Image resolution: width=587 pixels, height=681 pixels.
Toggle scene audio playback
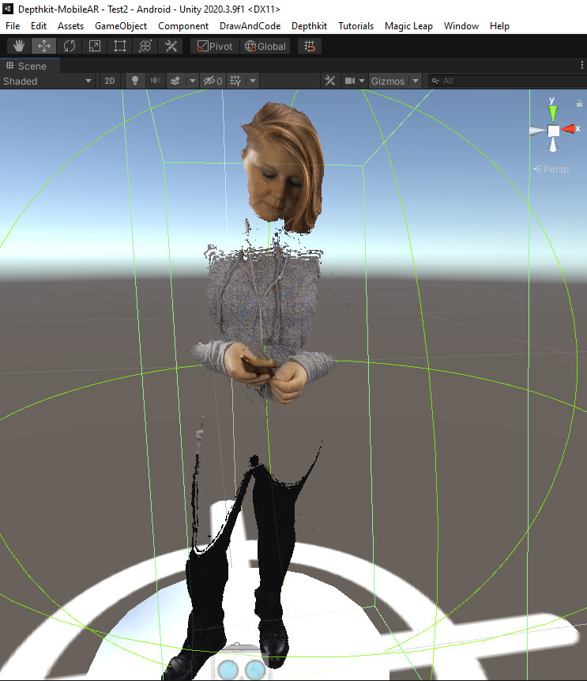[x=155, y=81]
